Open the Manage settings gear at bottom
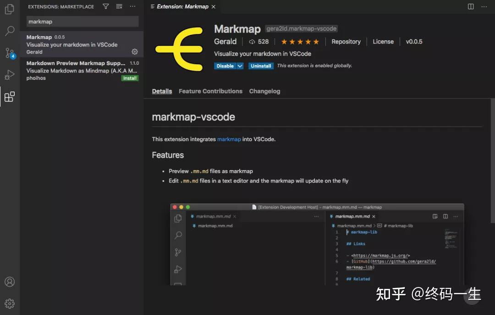The height and width of the screenshot is (315, 495). pyautogui.click(x=10, y=303)
